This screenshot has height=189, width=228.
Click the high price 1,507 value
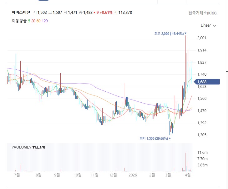pyautogui.click(x=57, y=13)
